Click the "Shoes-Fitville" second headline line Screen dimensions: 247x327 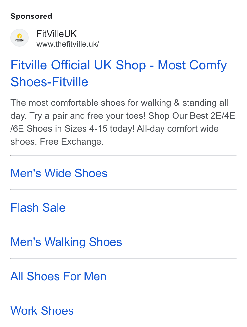[x=49, y=82]
